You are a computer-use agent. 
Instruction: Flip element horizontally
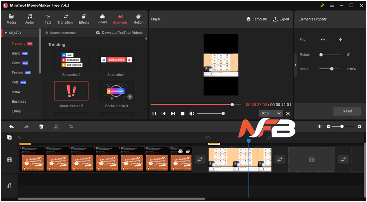point(323,40)
